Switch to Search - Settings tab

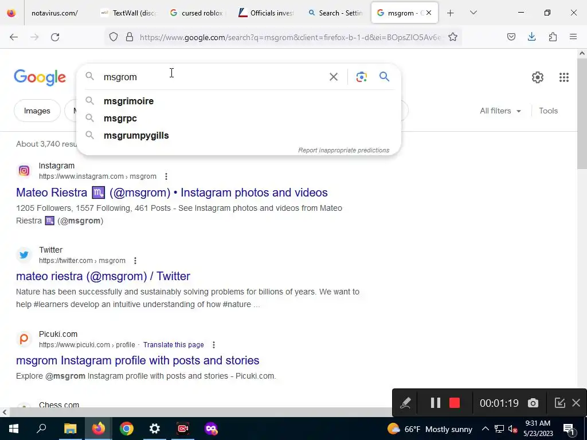click(336, 13)
